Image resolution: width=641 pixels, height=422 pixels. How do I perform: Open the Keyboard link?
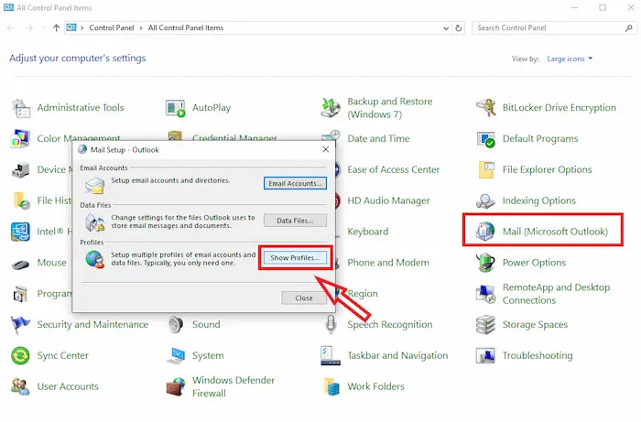coord(367,232)
